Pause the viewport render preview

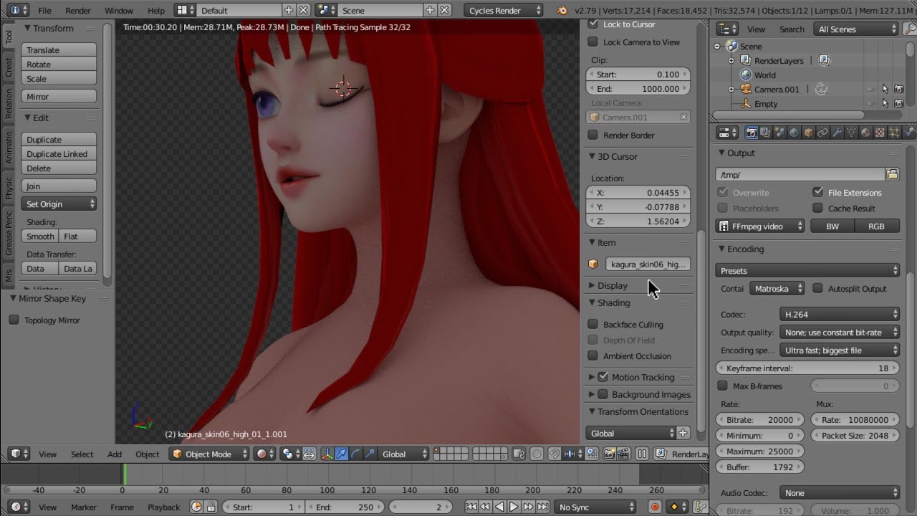(642, 454)
